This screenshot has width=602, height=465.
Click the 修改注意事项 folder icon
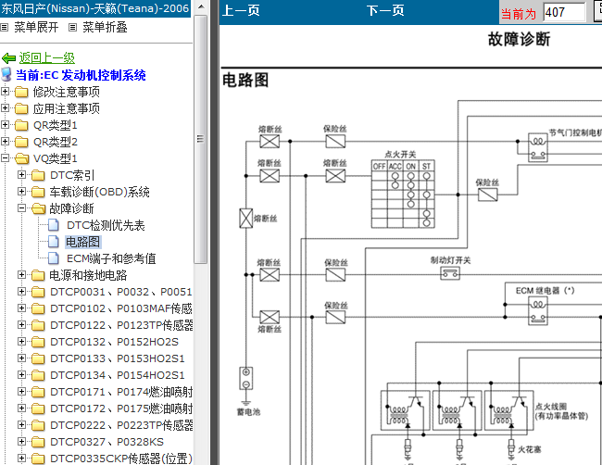21,92
